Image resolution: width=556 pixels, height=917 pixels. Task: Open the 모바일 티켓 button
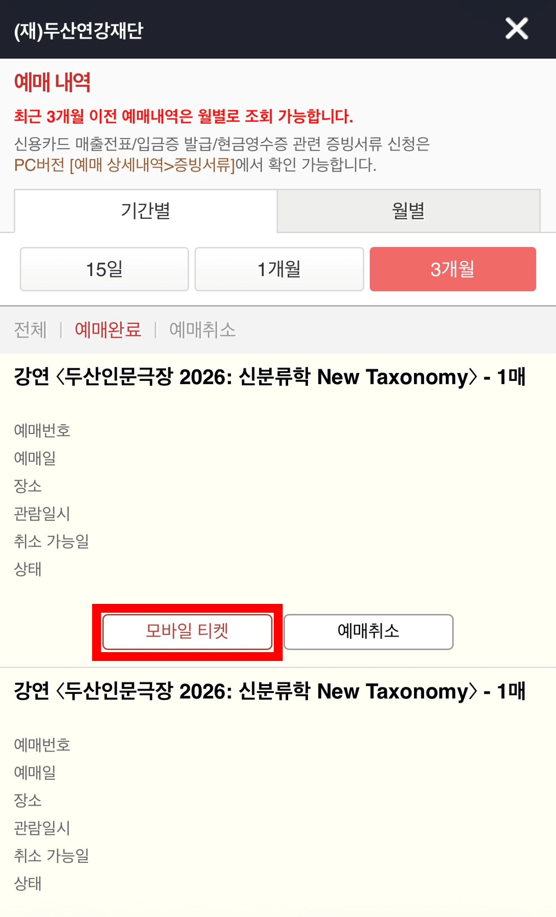(x=187, y=631)
